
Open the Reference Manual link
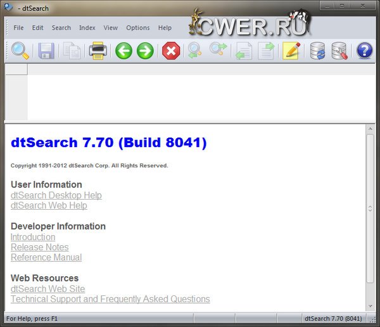click(46, 257)
